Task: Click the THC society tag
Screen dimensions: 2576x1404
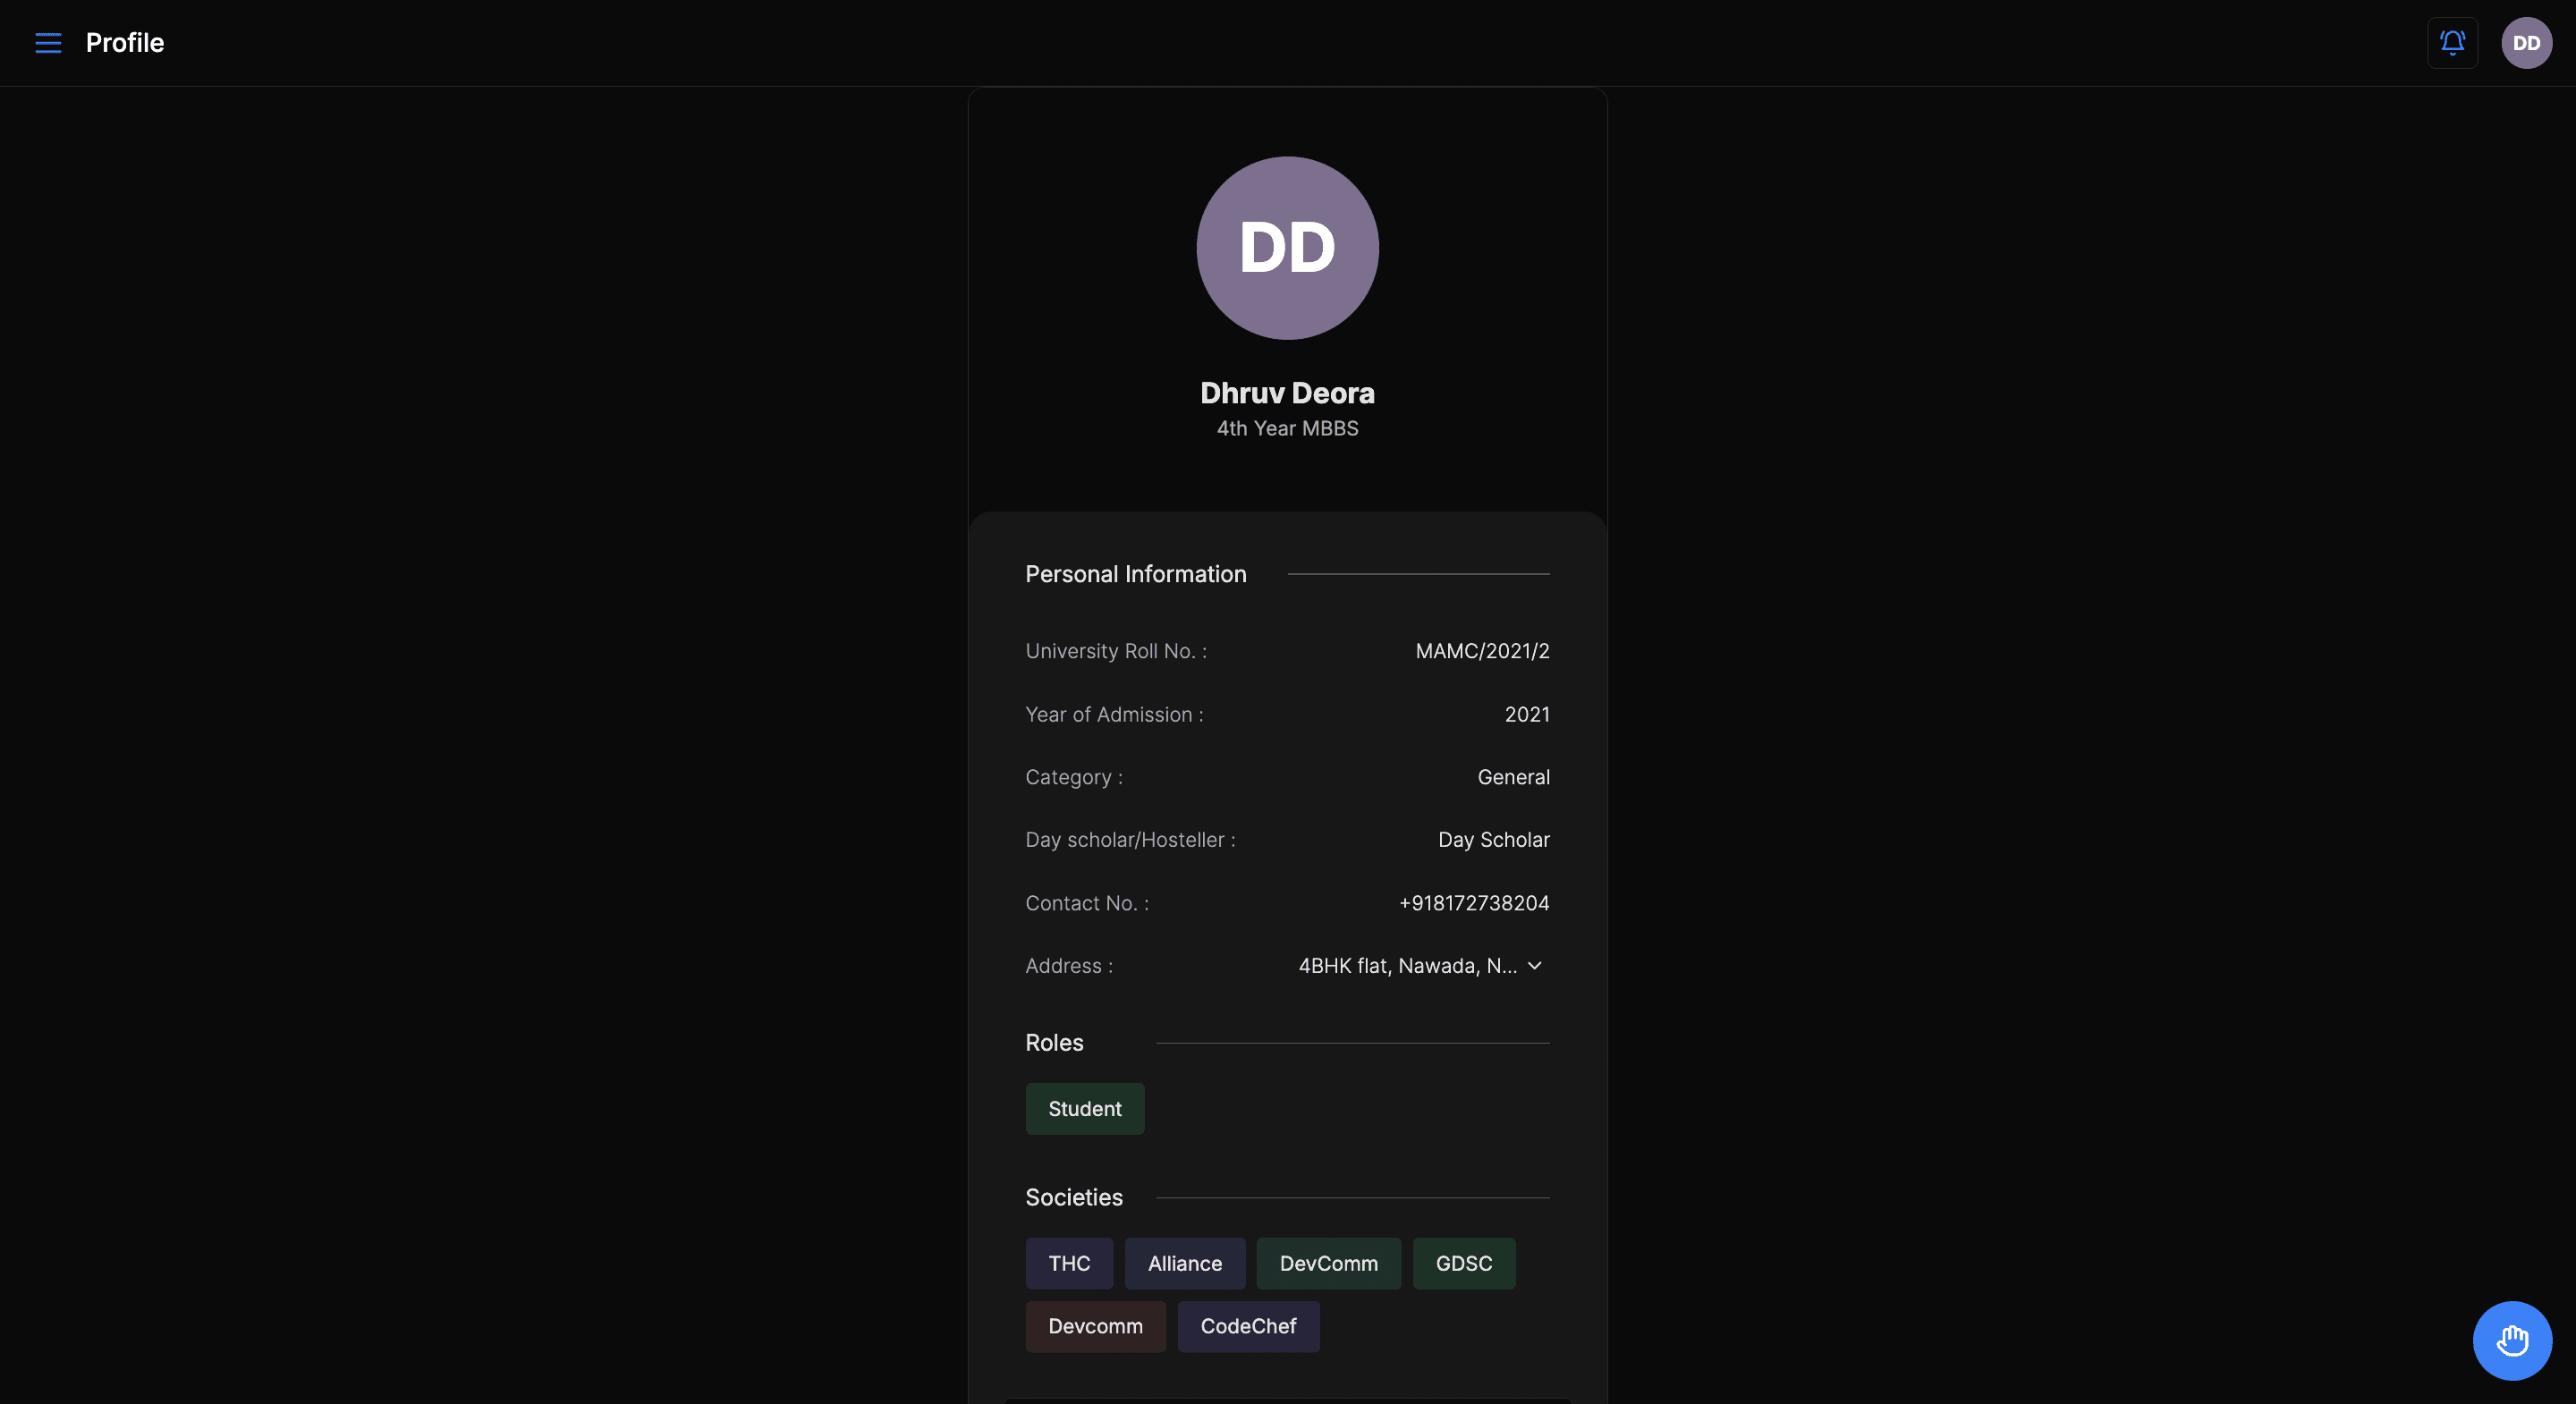Action: click(x=1069, y=1262)
